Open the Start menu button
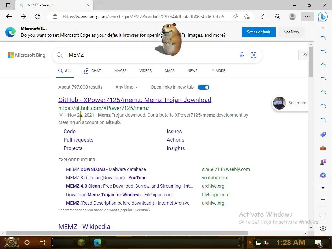The height and width of the screenshot is (249, 332). [11, 243]
